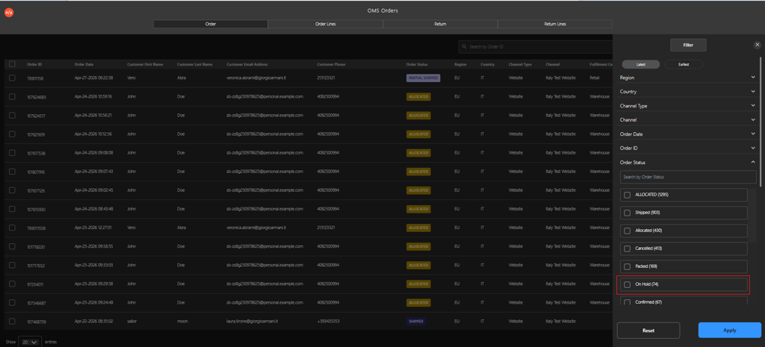Click the Order ID column header
The width and height of the screenshot is (765, 347).
pos(34,64)
